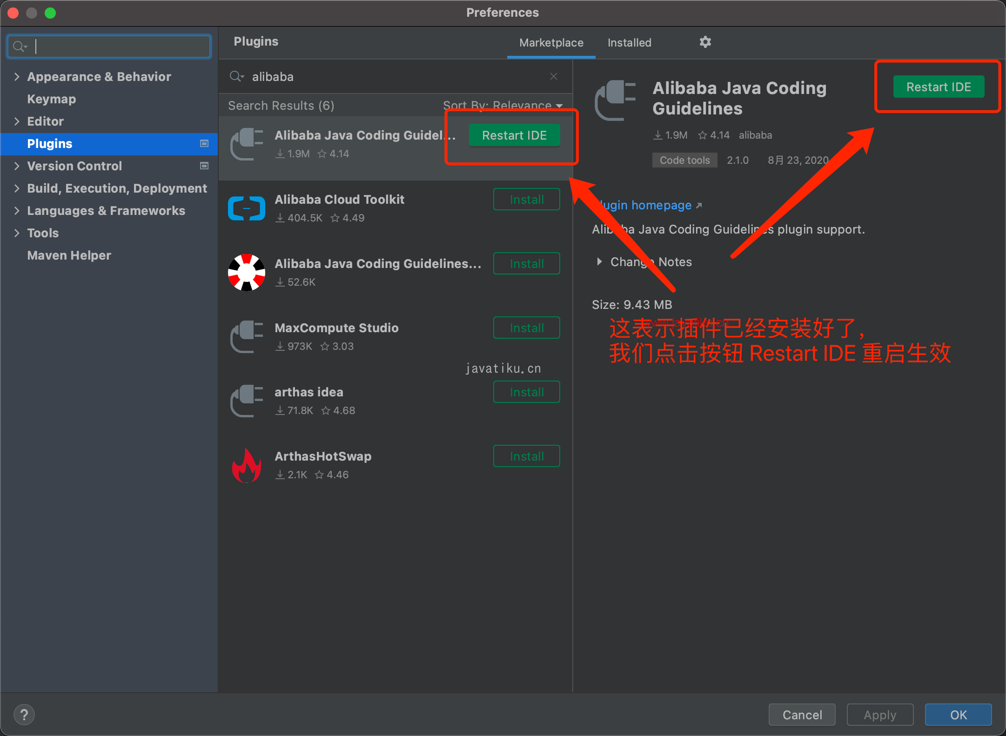Image resolution: width=1006 pixels, height=736 pixels.
Task: Click the Version Control project-level icon
Action: [204, 166]
